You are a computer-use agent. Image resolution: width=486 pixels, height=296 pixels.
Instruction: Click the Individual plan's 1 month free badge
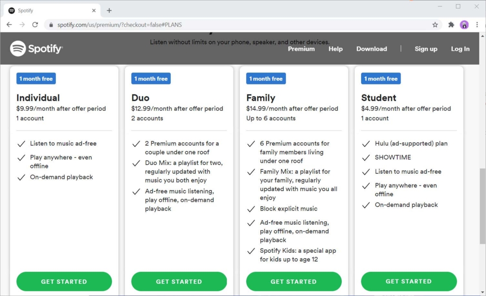[36, 79]
